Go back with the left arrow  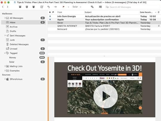[x=3, y=7]
